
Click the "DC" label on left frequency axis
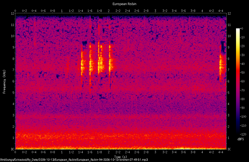(12, 149)
